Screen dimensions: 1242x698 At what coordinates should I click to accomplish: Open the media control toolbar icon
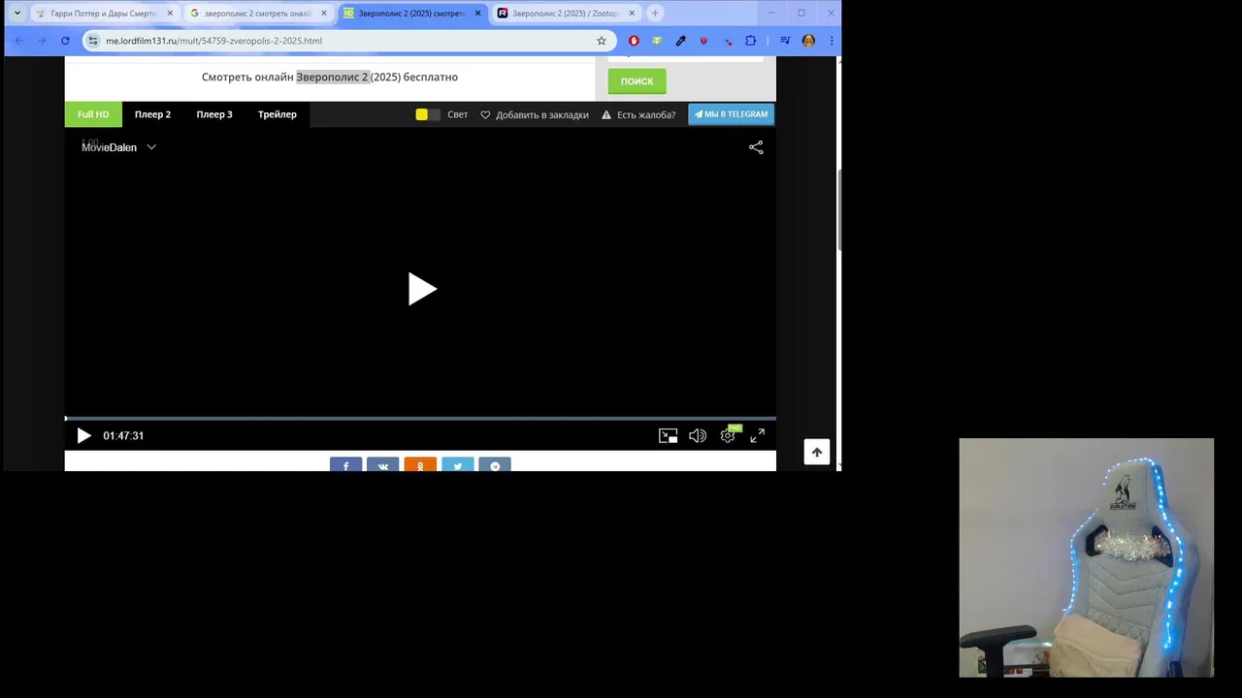tap(785, 41)
